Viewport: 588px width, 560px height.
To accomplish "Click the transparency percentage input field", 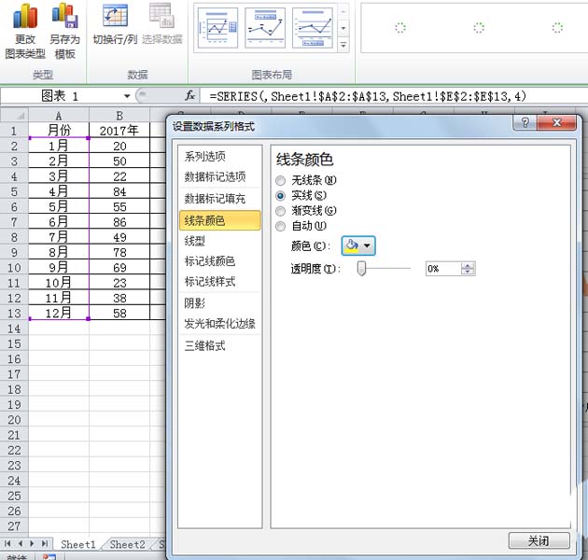I will [x=442, y=269].
